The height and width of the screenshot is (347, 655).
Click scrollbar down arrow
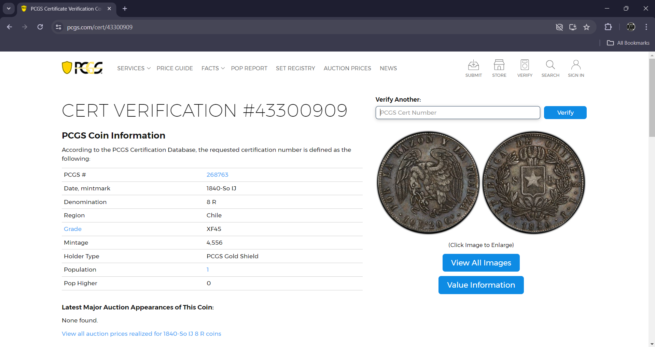(x=652, y=344)
